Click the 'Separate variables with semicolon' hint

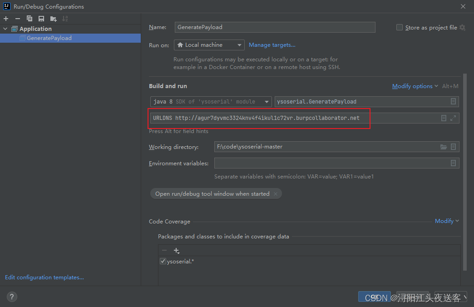click(294, 177)
